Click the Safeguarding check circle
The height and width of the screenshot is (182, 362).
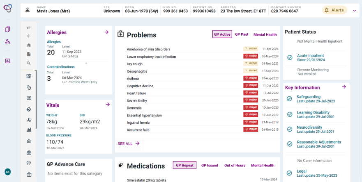tap(290, 99)
